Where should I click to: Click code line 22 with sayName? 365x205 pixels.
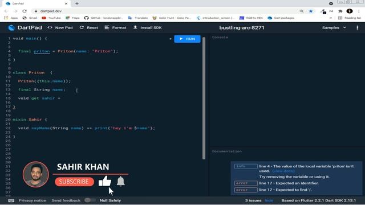pos(86,128)
